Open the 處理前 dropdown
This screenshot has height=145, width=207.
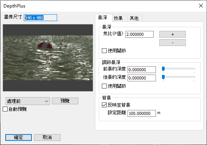pyautogui.click(x=28, y=101)
